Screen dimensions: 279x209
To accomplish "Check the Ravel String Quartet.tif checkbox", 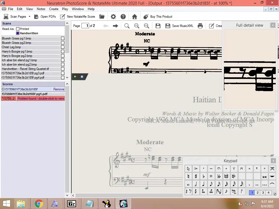I will pyautogui.click(x=63, y=69).
